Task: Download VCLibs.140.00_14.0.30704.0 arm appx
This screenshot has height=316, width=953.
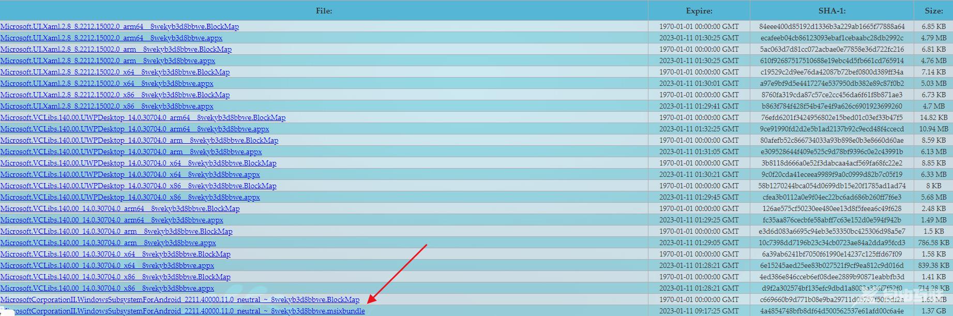Action: (108, 243)
